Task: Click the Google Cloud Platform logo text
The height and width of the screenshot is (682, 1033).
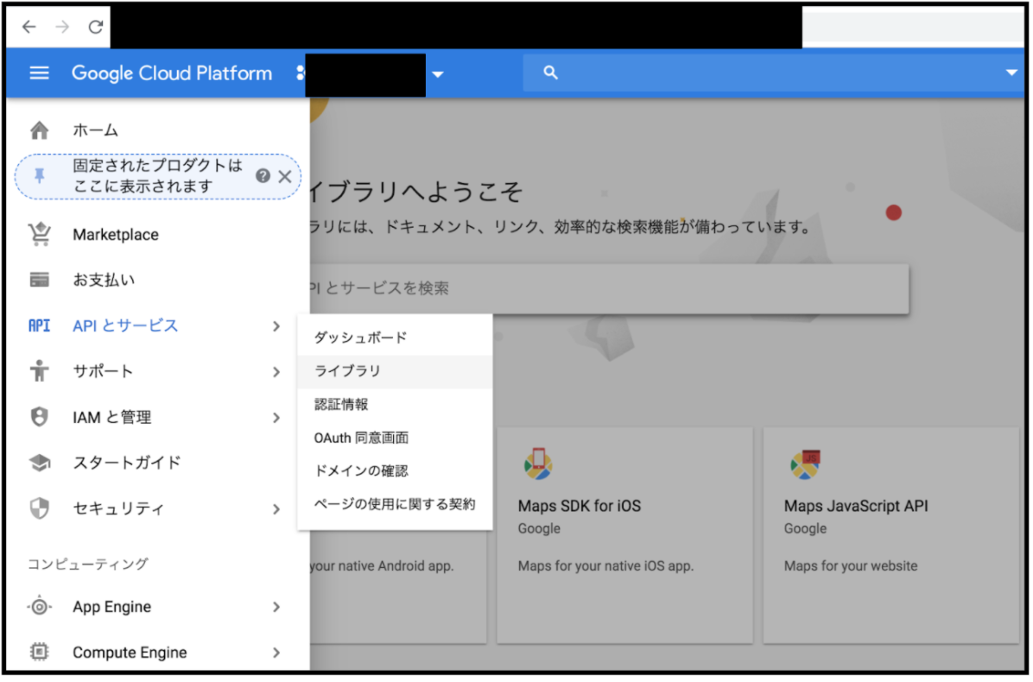Action: (x=172, y=73)
